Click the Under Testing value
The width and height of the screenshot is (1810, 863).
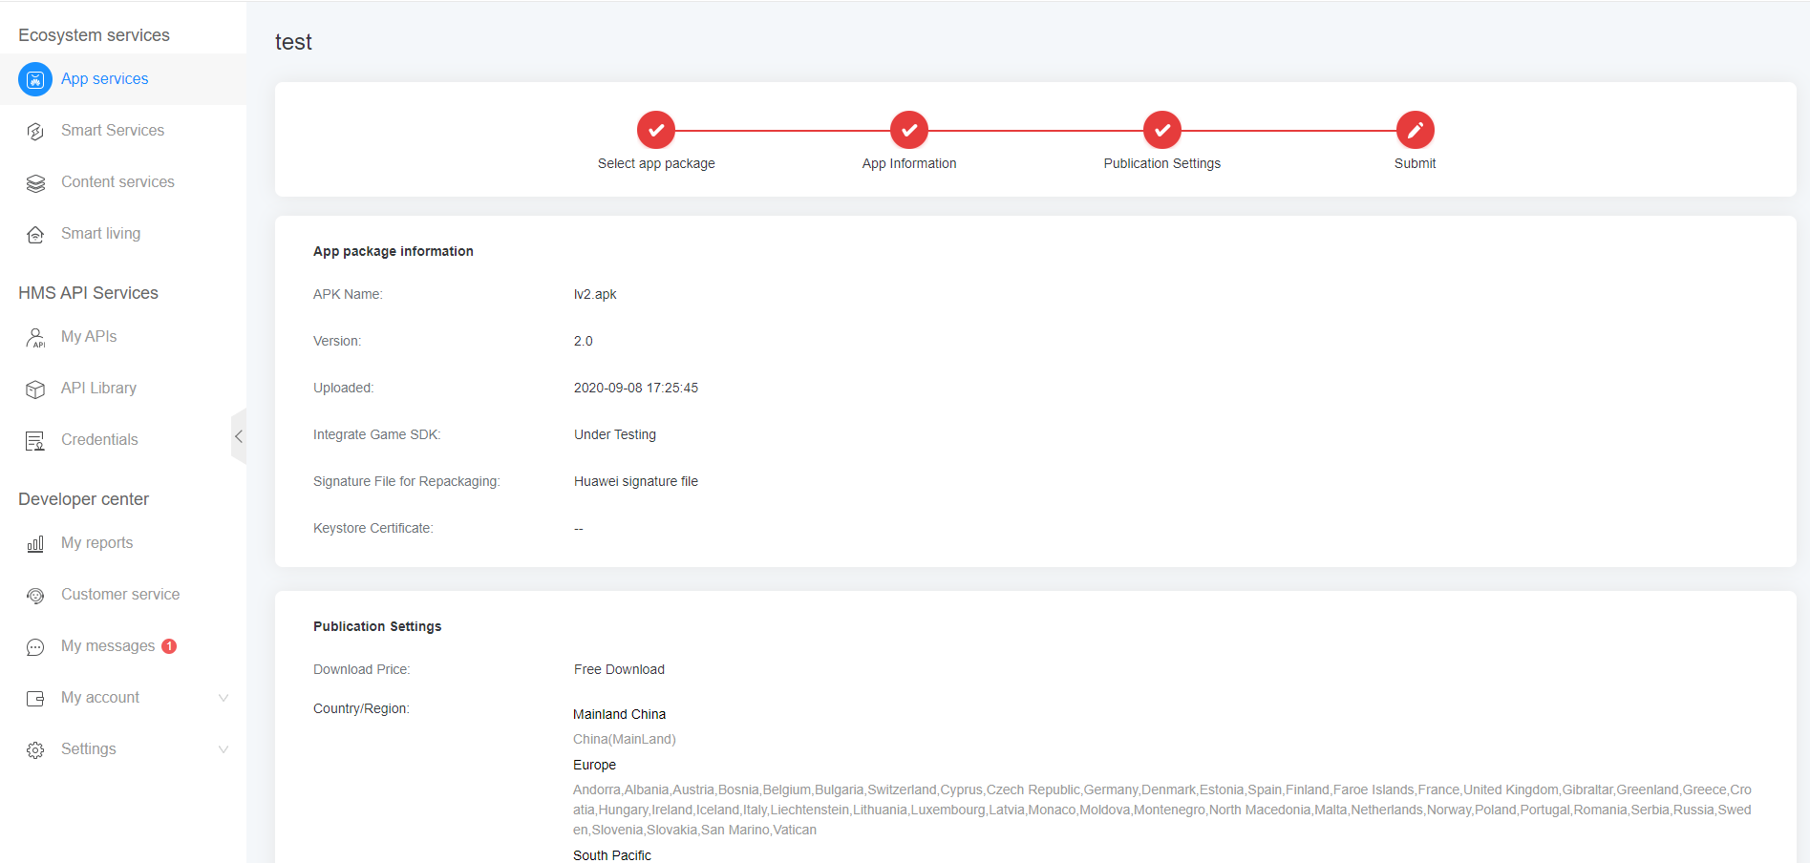click(x=615, y=434)
